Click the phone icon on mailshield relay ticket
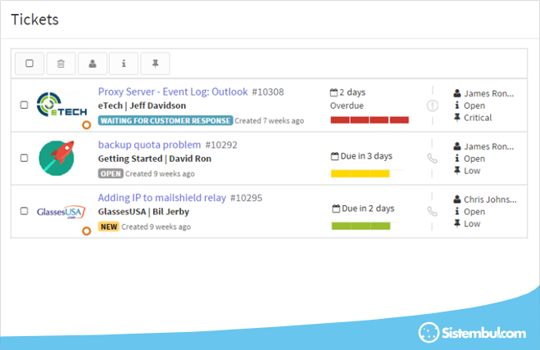Screen dimensions: 540x350 click(432, 211)
